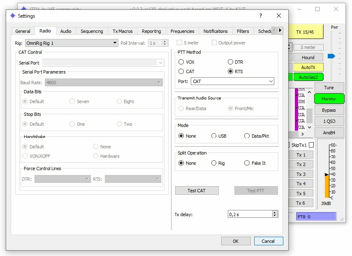Click the Settings dialog help question mark
This screenshot has height=256, width=352.
tap(260, 16)
